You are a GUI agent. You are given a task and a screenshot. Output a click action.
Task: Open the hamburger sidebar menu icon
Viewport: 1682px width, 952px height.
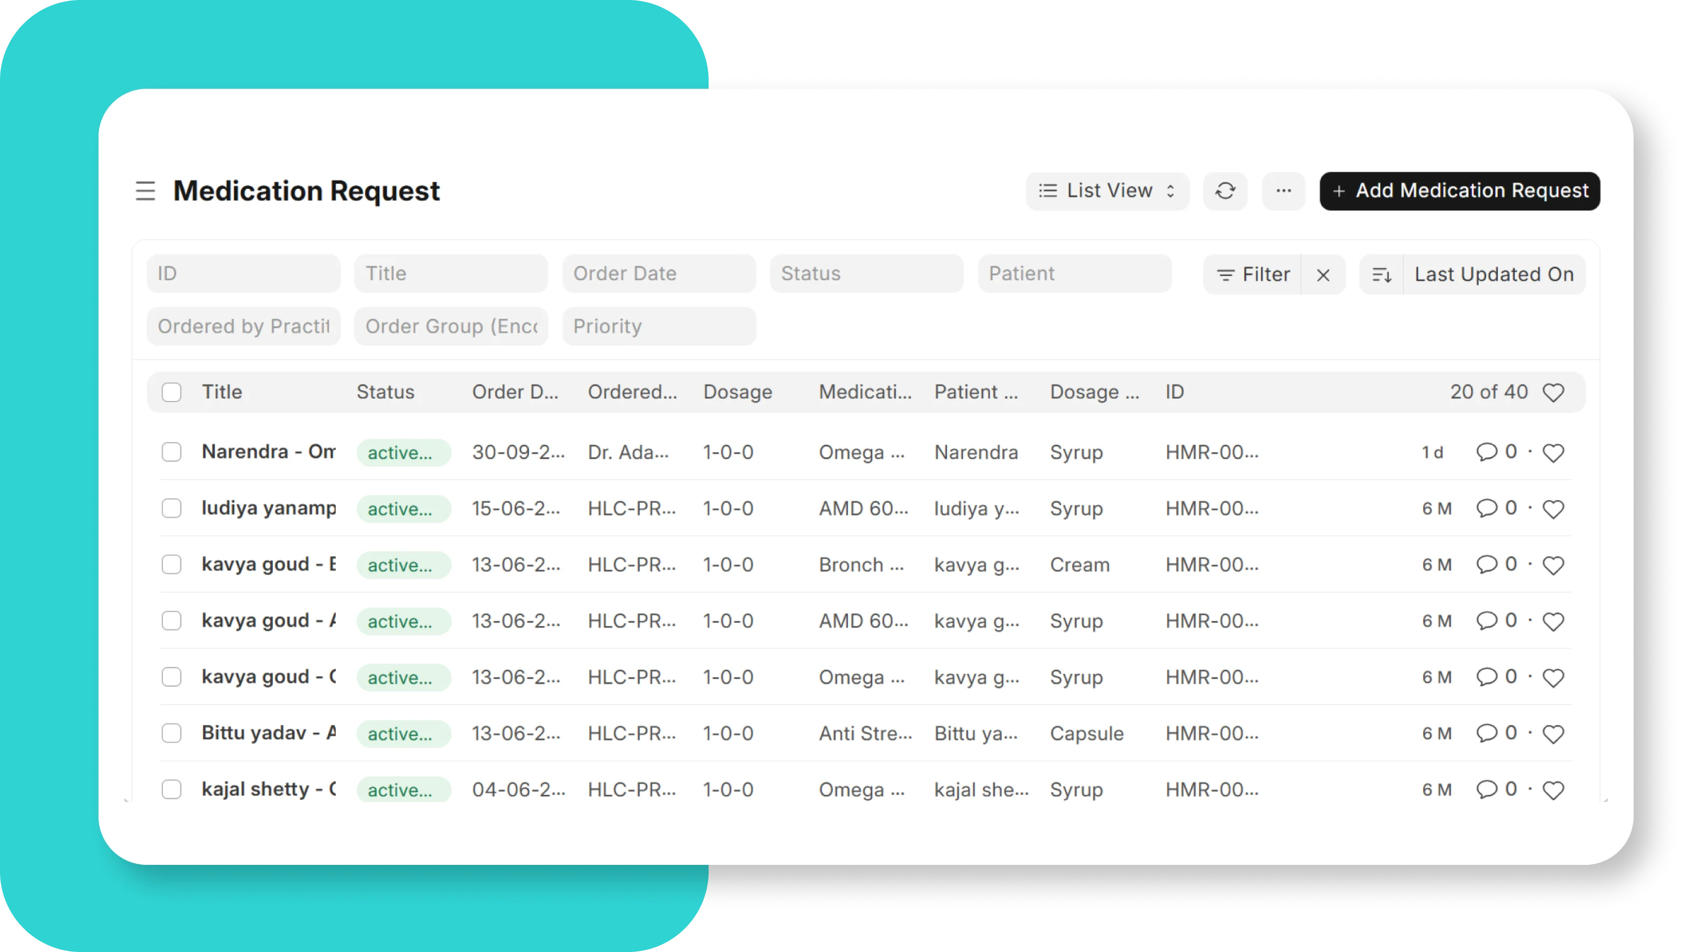[x=145, y=191]
